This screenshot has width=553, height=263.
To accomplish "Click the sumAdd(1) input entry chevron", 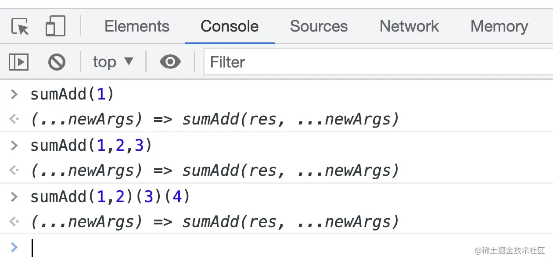I will [14, 94].
